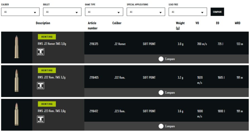
Task: Click the 3.2 g weight value
Action: coord(180,77)
